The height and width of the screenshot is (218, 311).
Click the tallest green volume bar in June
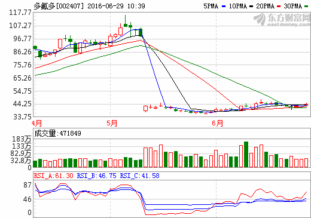(x=246, y=154)
